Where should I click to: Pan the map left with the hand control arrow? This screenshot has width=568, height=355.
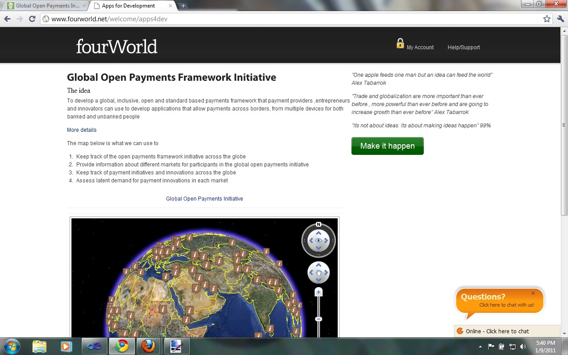pyautogui.click(x=312, y=272)
